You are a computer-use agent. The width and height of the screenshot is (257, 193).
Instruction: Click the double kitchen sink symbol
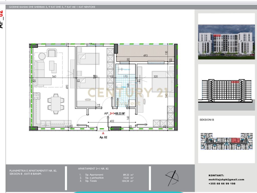45,123
